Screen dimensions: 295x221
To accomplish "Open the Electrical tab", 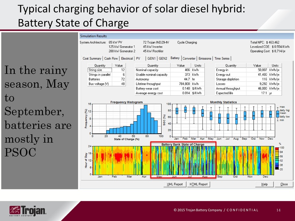I will [127, 59].
